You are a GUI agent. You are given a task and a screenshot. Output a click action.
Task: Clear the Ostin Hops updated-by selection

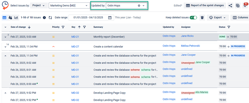[x=139, y=5]
